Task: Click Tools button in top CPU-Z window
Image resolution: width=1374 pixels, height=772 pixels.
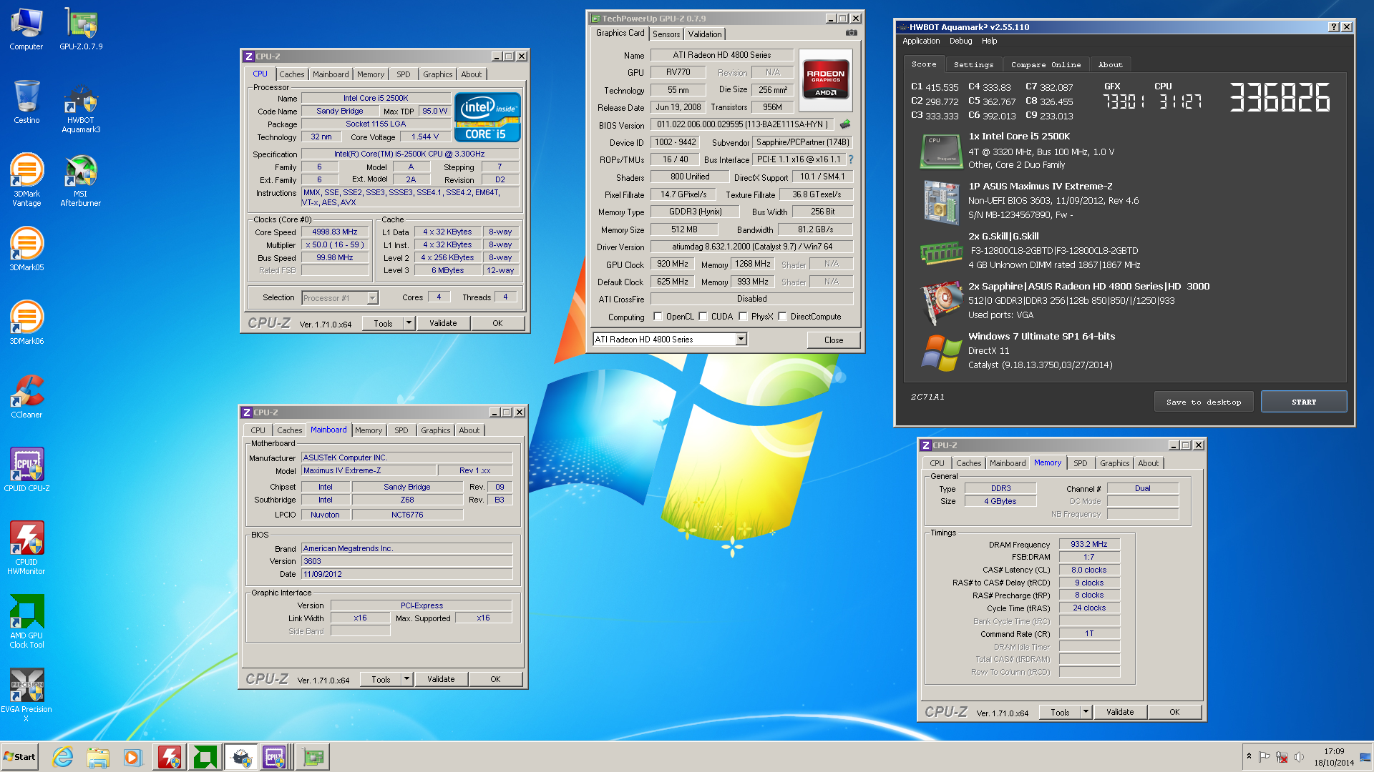Action: click(383, 323)
